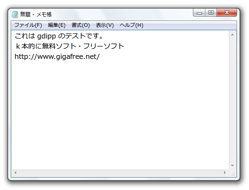Place cursor in the gdipp test line
This screenshot has height=190, width=249.
click(x=59, y=36)
